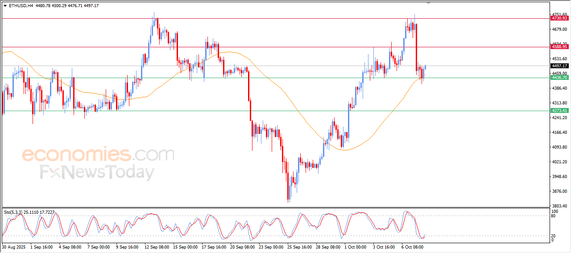Click the 9 Sep 16:00 time label
Screen dimensions: 571x253
127,246
